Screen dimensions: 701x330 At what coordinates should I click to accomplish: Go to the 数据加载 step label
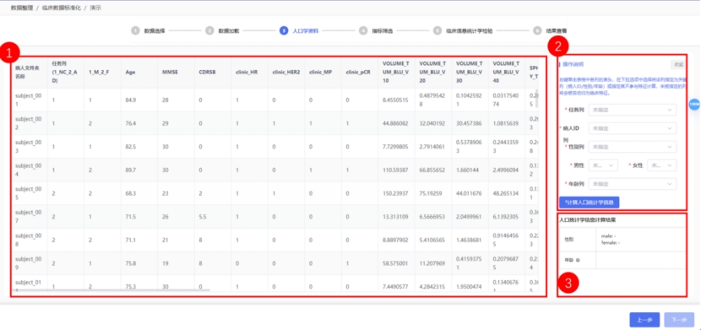[x=228, y=31]
